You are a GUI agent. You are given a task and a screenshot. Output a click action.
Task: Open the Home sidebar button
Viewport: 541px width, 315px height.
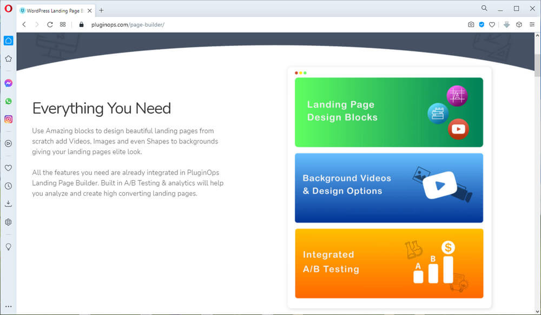coord(8,41)
